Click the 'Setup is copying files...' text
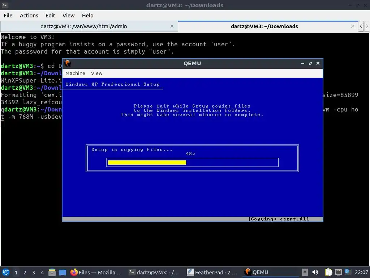 coord(132,149)
